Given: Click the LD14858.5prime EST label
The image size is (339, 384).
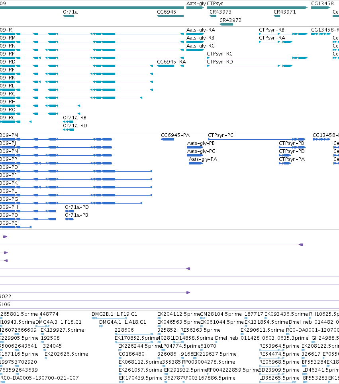Looking at the screenshot, I should (x=193, y=338).
